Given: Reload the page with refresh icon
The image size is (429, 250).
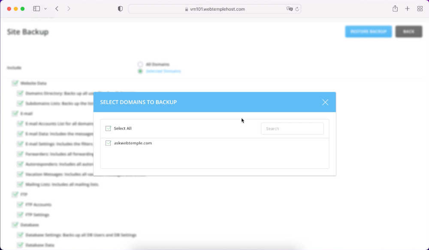Looking at the screenshot, I should coord(297,9).
